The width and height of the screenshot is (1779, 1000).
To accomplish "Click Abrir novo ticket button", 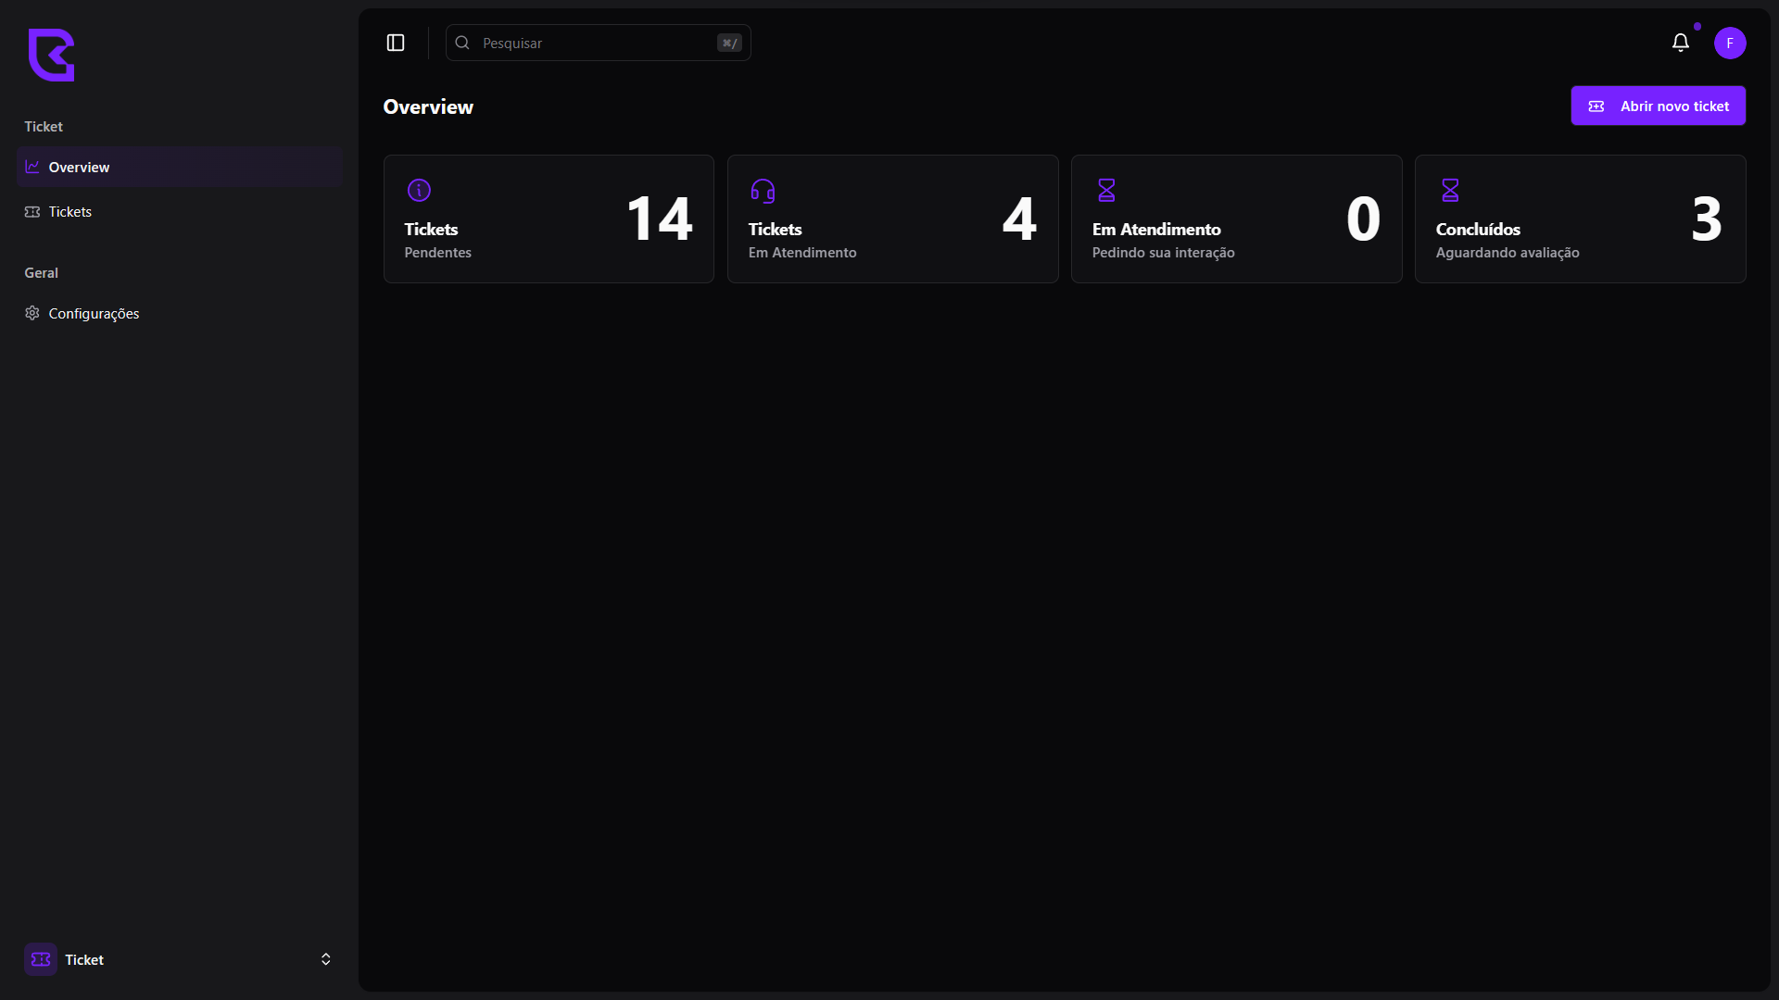I will click(1658, 106).
